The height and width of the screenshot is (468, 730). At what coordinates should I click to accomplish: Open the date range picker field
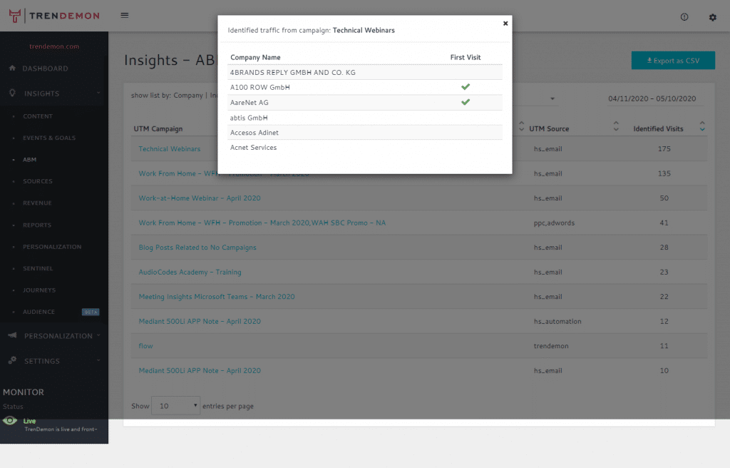coord(652,99)
